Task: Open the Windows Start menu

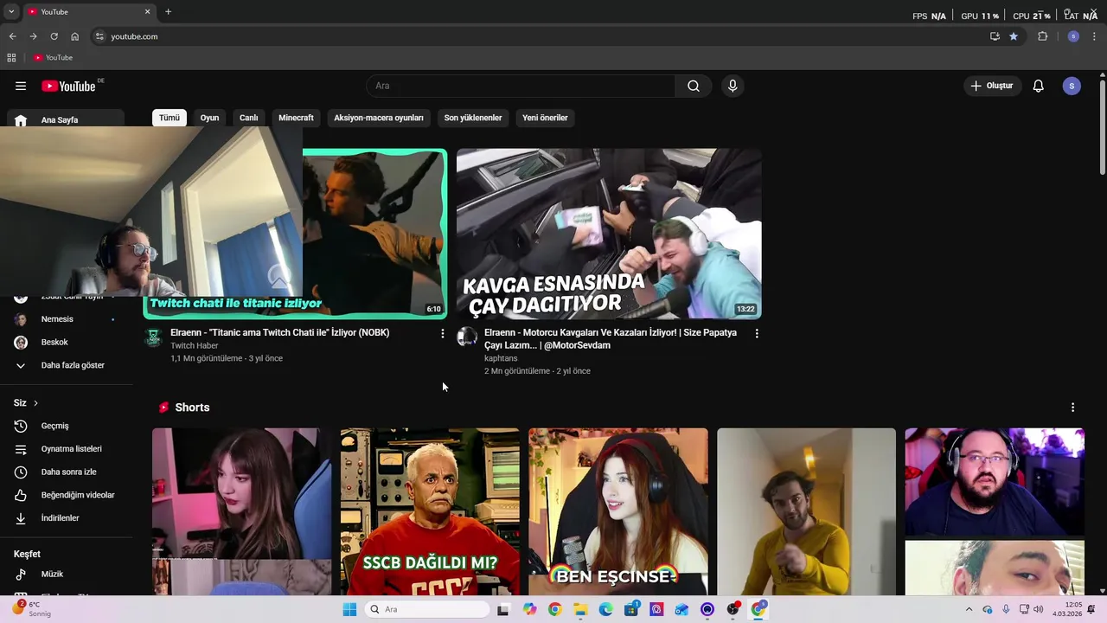Action: [349, 609]
